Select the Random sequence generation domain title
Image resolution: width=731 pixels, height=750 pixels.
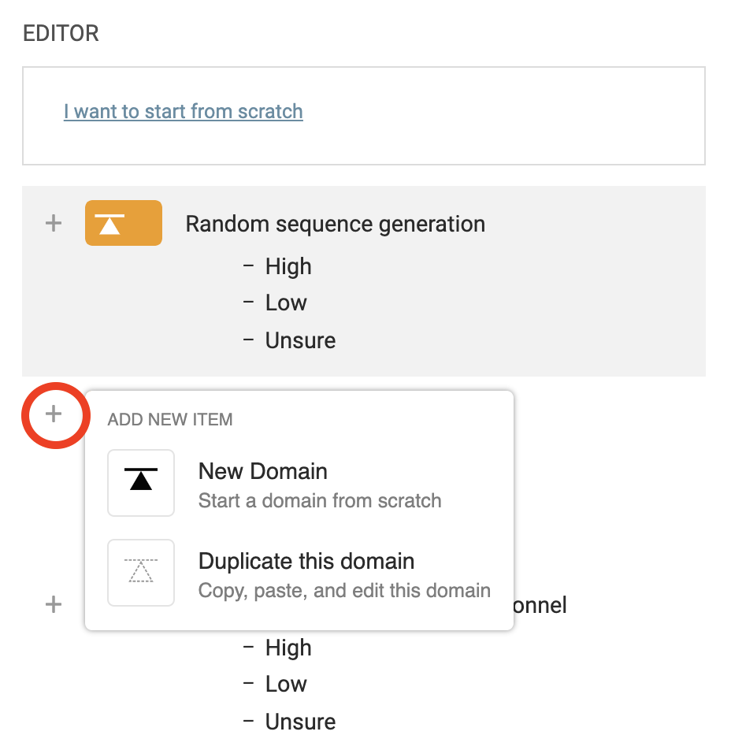pos(336,224)
